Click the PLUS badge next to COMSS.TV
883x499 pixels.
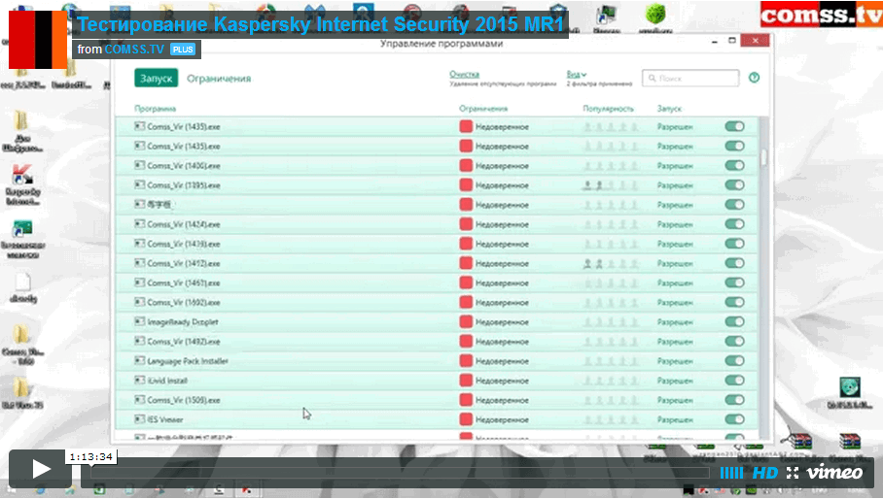(x=183, y=50)
